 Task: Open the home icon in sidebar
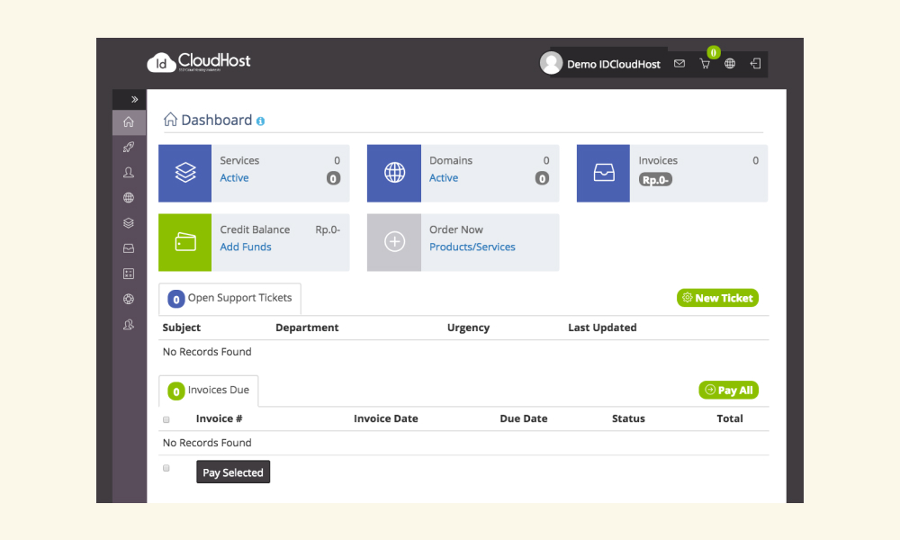(x=129, y=121)
